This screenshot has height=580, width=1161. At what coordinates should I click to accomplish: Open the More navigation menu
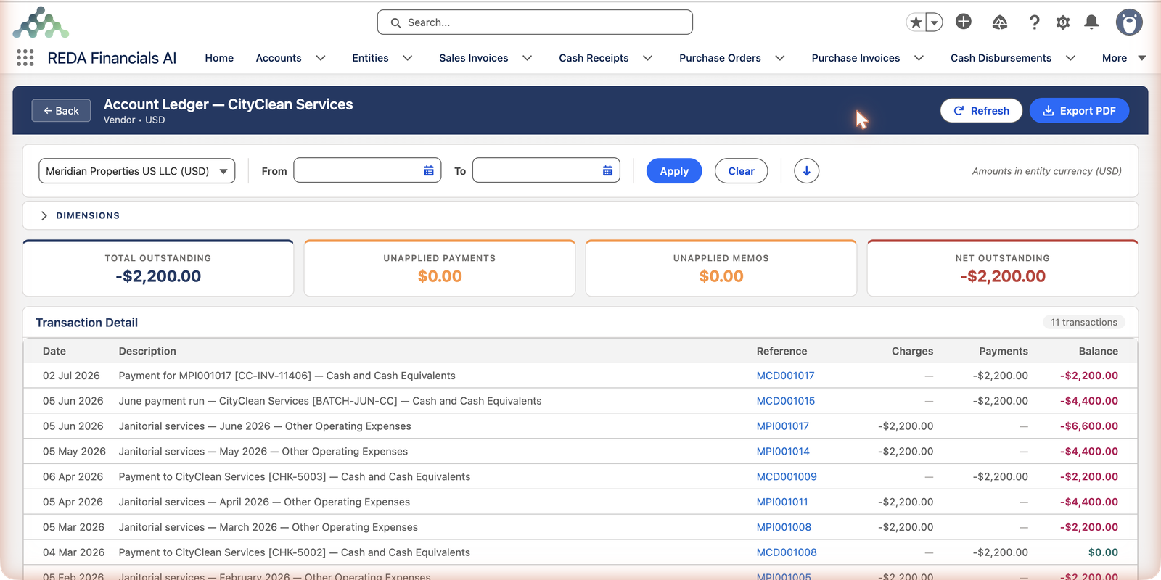[1123, 58]
